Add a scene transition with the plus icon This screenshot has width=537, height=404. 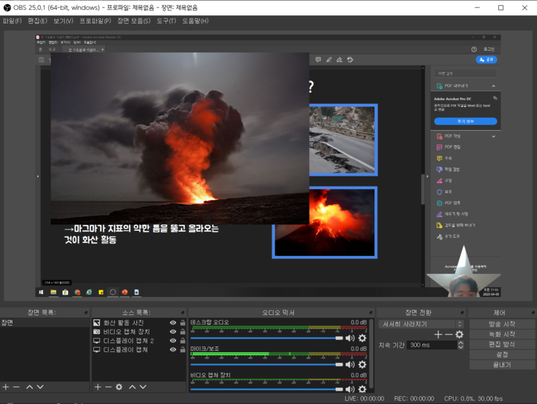pos(438,334)
